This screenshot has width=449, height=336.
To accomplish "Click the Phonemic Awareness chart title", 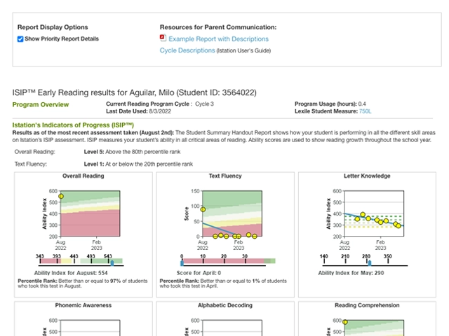I will (83, 305).
